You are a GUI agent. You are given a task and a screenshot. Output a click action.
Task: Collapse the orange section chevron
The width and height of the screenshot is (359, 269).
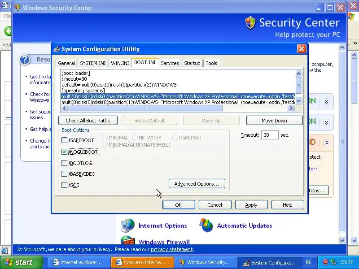pyautogui.click(x=327, y=143)
